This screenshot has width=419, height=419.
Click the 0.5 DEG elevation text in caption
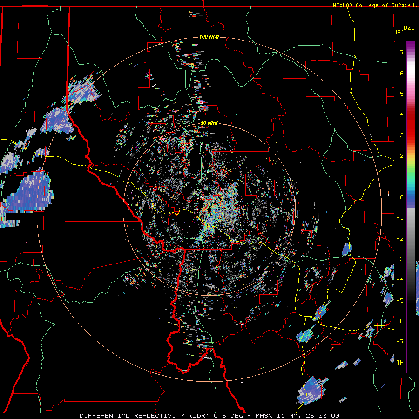(228, 416)
